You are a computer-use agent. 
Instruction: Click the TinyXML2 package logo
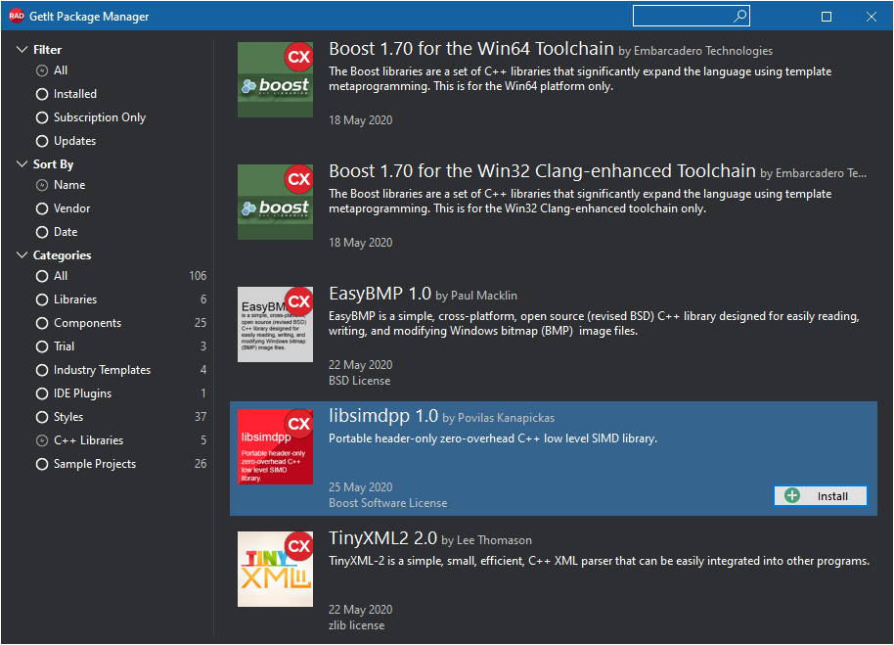click(x=275, y=570)
